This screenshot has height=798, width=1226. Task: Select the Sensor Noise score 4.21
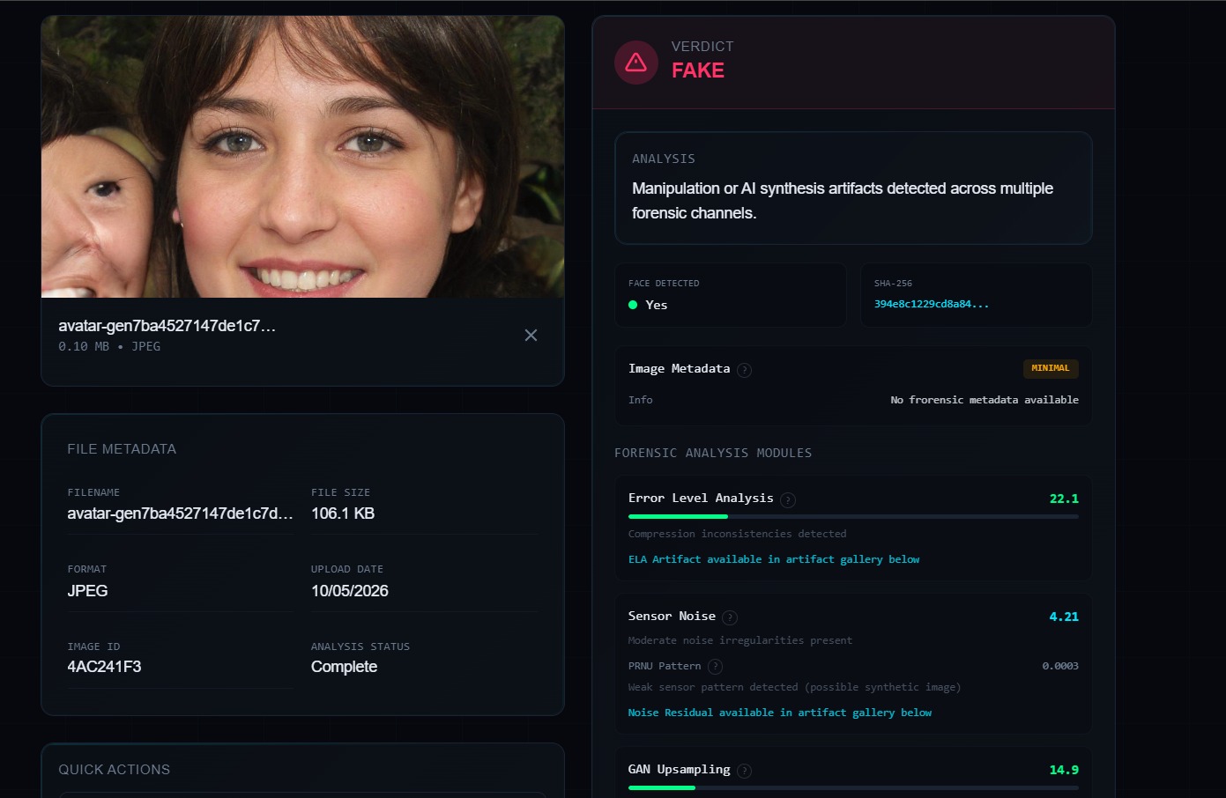point(1064,617)
